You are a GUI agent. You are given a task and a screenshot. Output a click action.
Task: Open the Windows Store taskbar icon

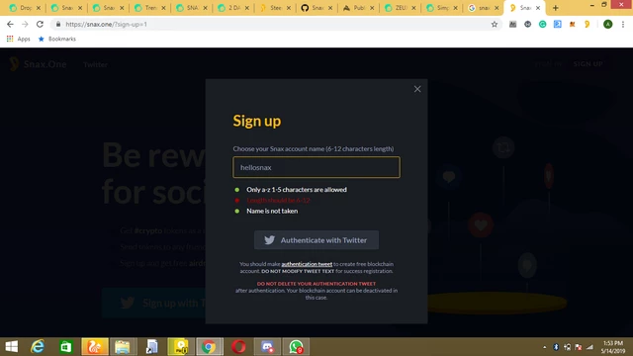coord(66,347)
